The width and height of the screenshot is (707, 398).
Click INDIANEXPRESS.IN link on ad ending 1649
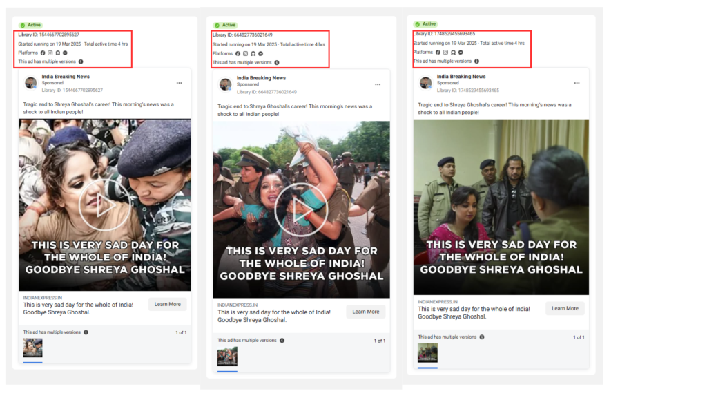coord(238,305)
